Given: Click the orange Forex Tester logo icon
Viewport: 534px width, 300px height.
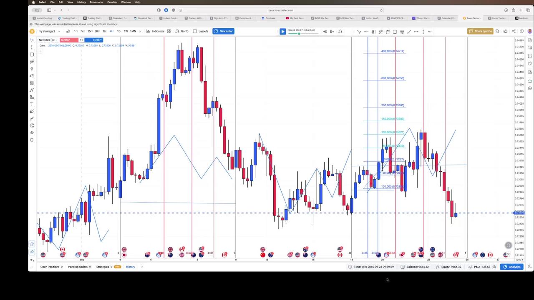Looking at the screenshot, I should [32, 31].
